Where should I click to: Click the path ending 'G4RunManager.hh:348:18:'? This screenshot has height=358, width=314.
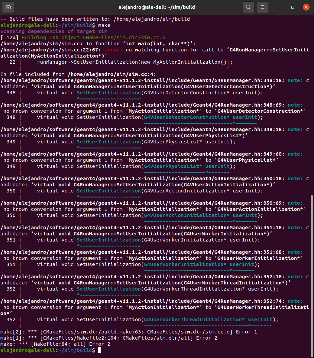(142, 81)
